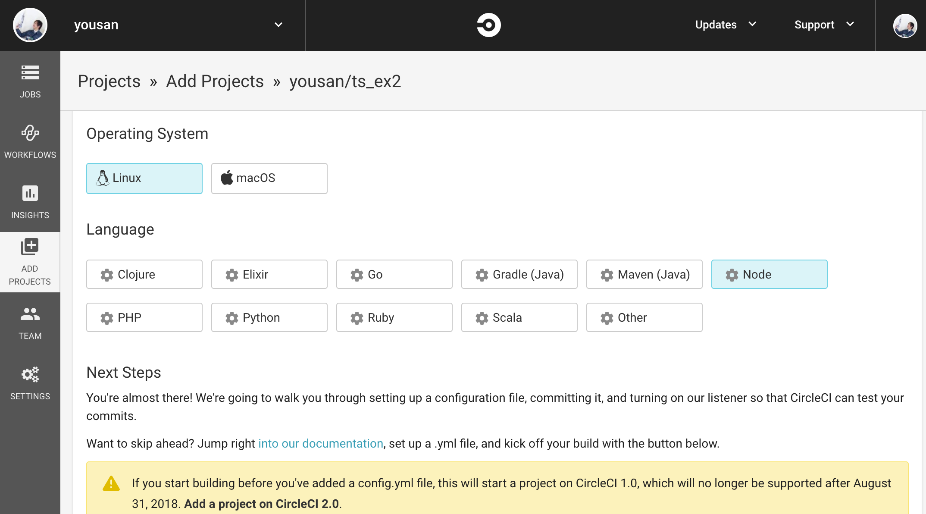The width and height of the screenshot is (926, 514).
Task: View Insights from the sidebar
Action: point(30,201)
